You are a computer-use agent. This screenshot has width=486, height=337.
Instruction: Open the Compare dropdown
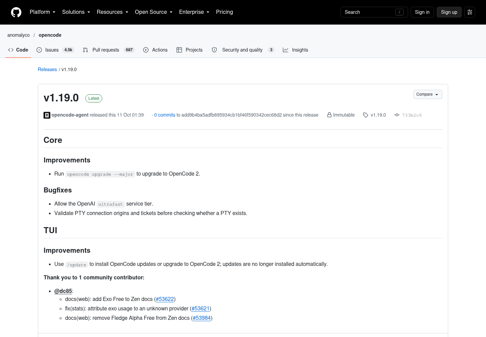coord(428,94)
